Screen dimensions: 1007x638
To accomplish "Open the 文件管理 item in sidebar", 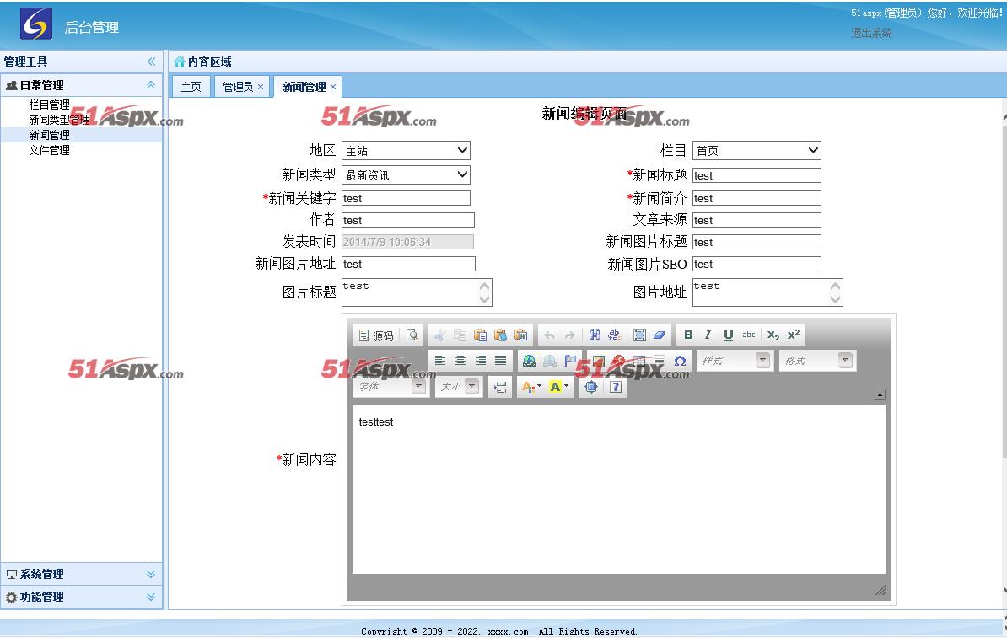I will (x=49, y=150).
